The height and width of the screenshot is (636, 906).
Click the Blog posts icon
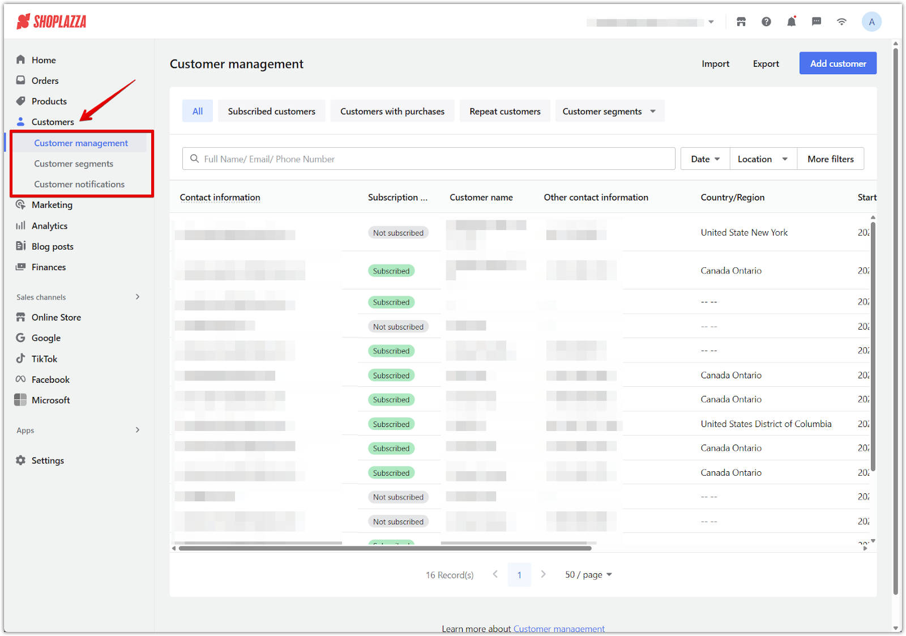[x=21, y=246]
